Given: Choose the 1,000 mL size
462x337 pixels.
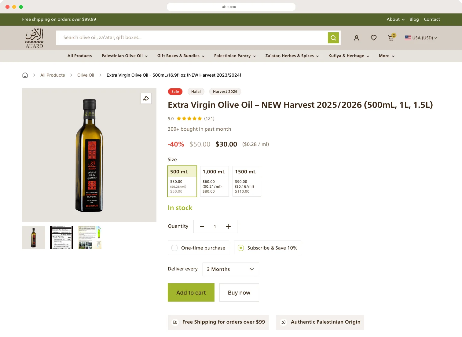Looking at the screenshot, I should coord(215,181).
